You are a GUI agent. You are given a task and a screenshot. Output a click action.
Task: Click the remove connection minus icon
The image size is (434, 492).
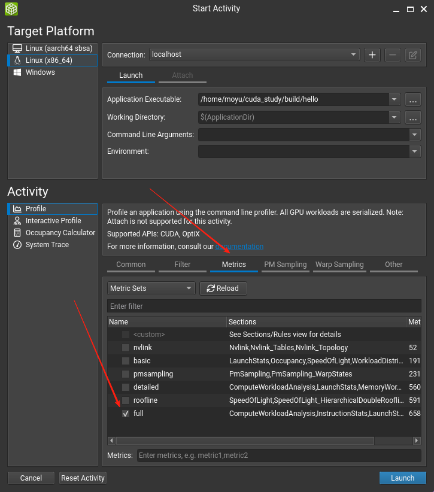pos(393,55)
